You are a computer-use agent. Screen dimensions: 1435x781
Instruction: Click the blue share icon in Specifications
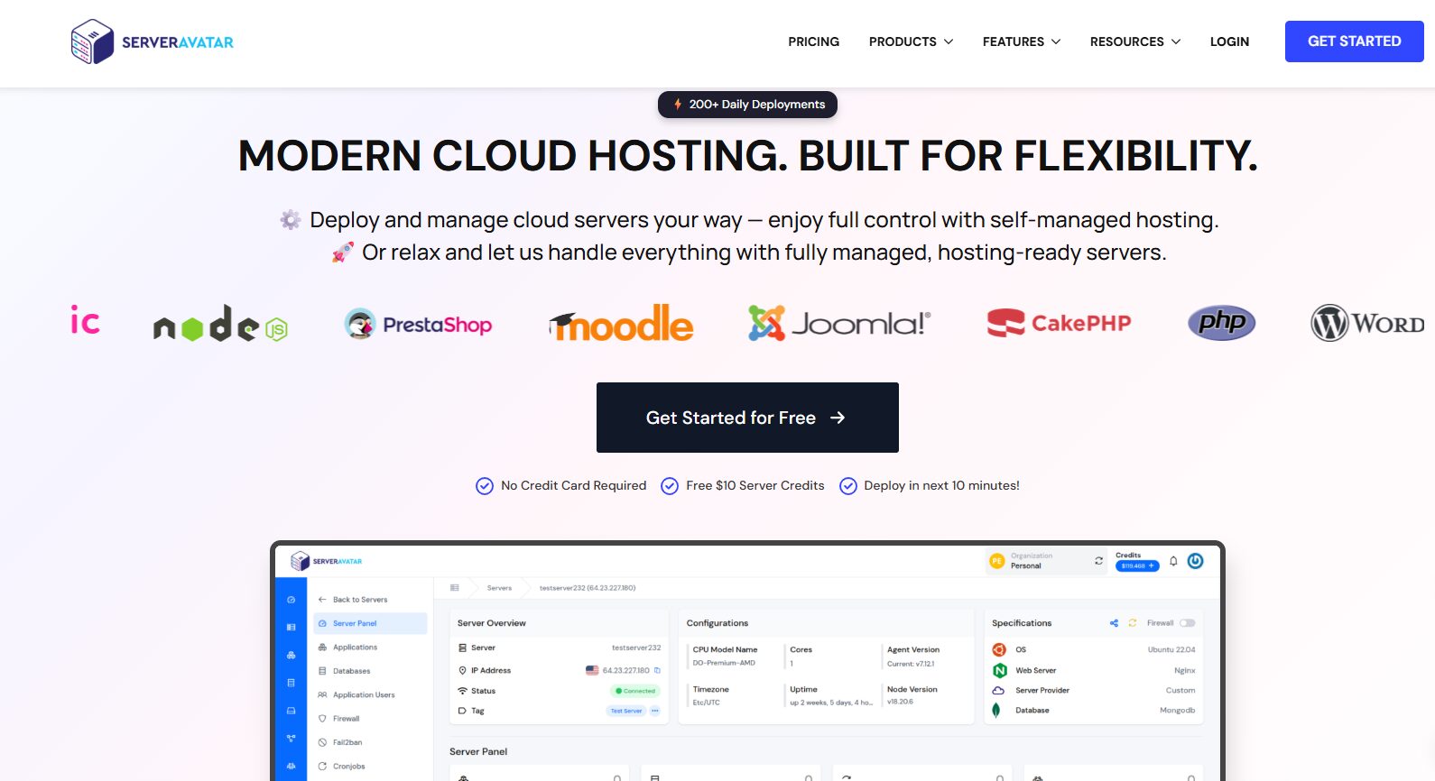pos(1114,623)
